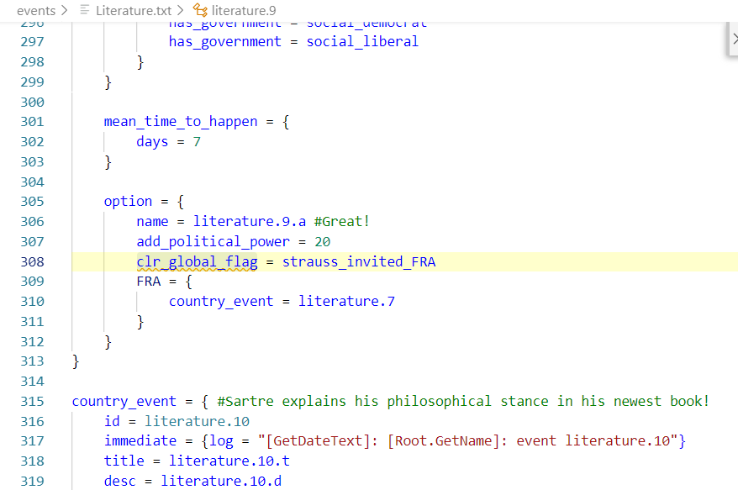Click literature.10.d desc value
The width and height of the screenshot is (738, 490).
pyautogui.click(x=221, y=481)
